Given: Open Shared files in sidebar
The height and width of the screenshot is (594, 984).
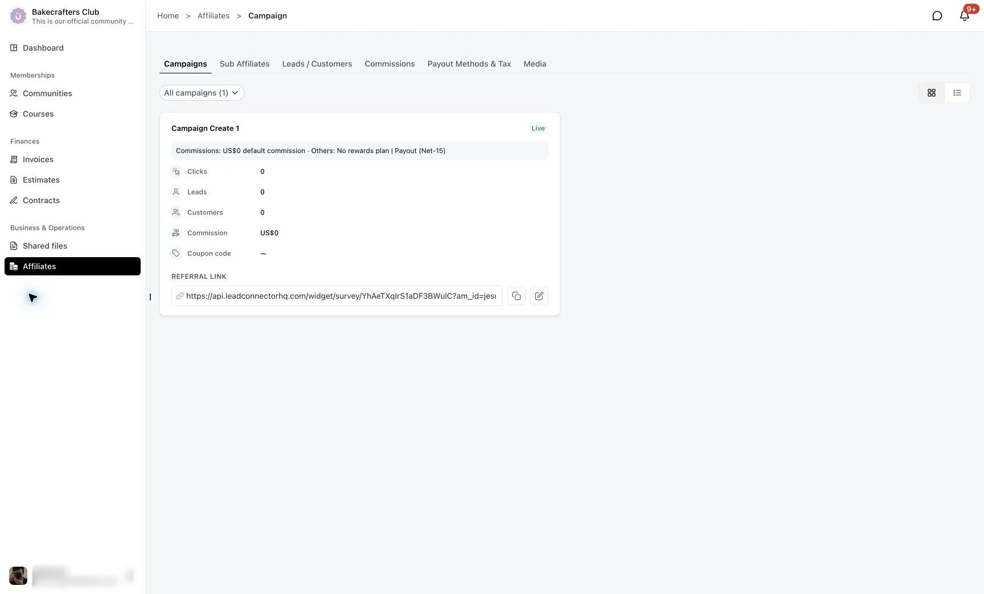Looking at the screenshot, I should pos(72,246).
